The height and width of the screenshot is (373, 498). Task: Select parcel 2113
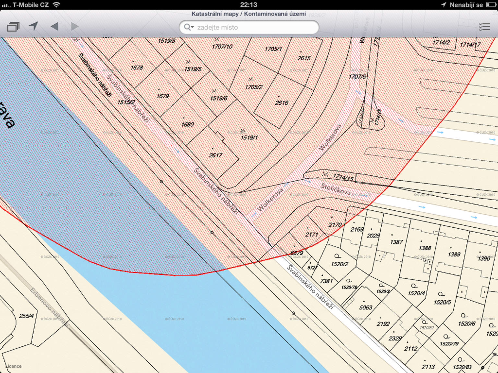pos(428,367)
